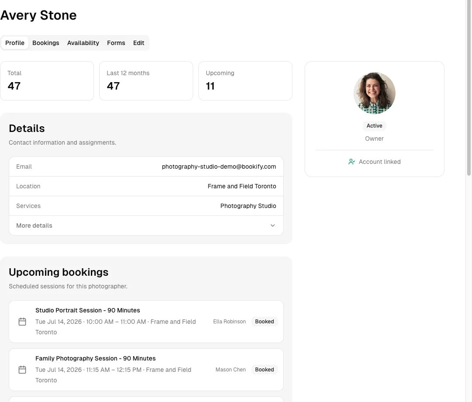472x402 pixels.
Task: Switch to the Bookings tab
Action: point(46,43)
